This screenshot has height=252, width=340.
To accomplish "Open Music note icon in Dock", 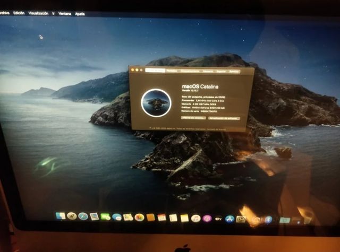I will [196, 219].
